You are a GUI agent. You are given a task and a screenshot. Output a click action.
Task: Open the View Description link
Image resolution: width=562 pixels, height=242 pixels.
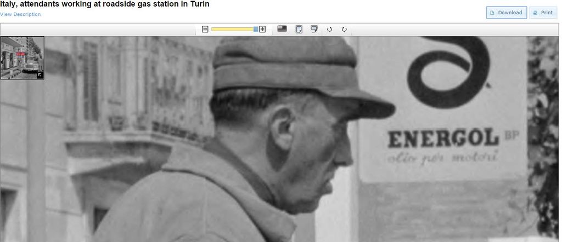pyautogui.click(x=20, y=14)
